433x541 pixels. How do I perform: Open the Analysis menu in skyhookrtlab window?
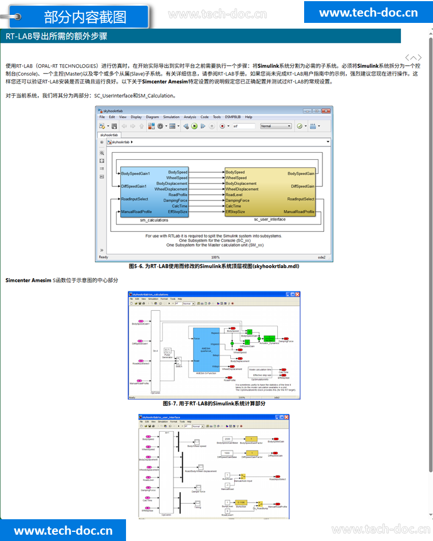point(190,117)
